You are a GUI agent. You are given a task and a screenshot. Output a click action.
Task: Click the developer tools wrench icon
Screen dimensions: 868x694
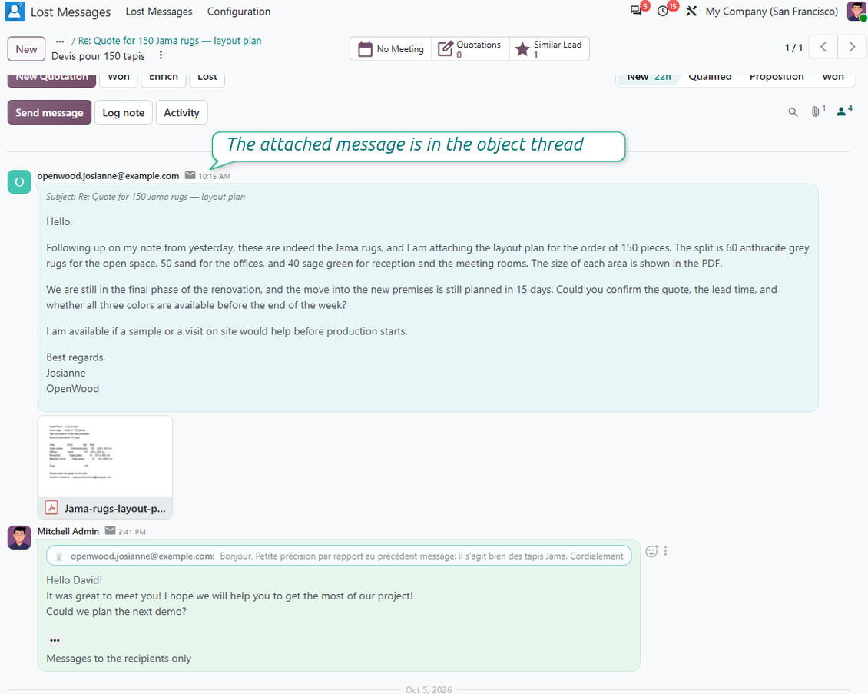point(691,11)
